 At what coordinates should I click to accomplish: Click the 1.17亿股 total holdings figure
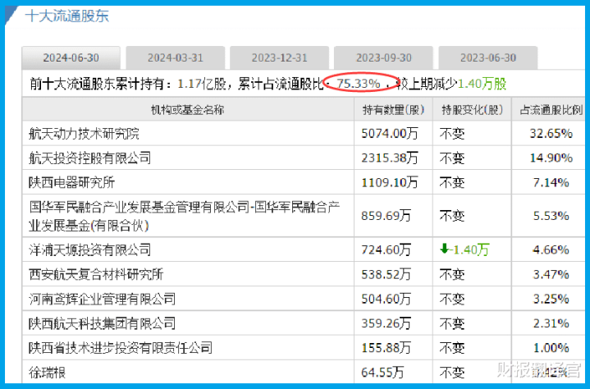[201, 84]
